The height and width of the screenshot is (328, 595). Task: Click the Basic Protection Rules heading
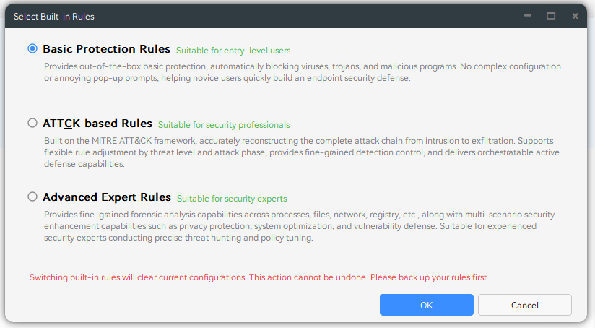coord(106,49)
